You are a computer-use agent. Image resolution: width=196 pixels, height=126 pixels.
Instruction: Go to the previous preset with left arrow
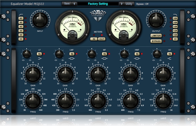[74, 4]
